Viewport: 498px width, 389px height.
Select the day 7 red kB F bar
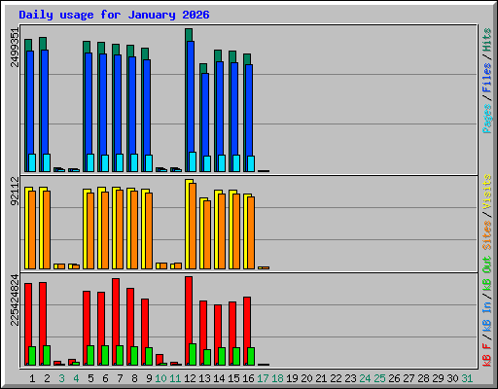116,322
